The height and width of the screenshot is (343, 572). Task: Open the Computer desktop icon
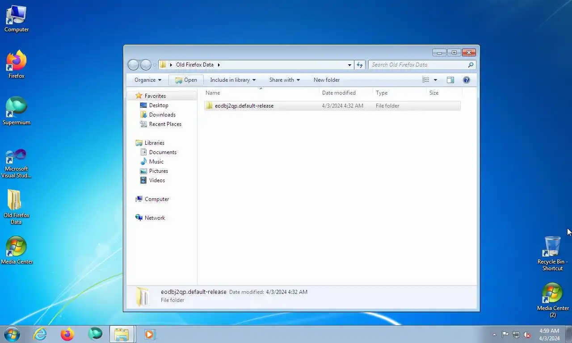[17, 19]
